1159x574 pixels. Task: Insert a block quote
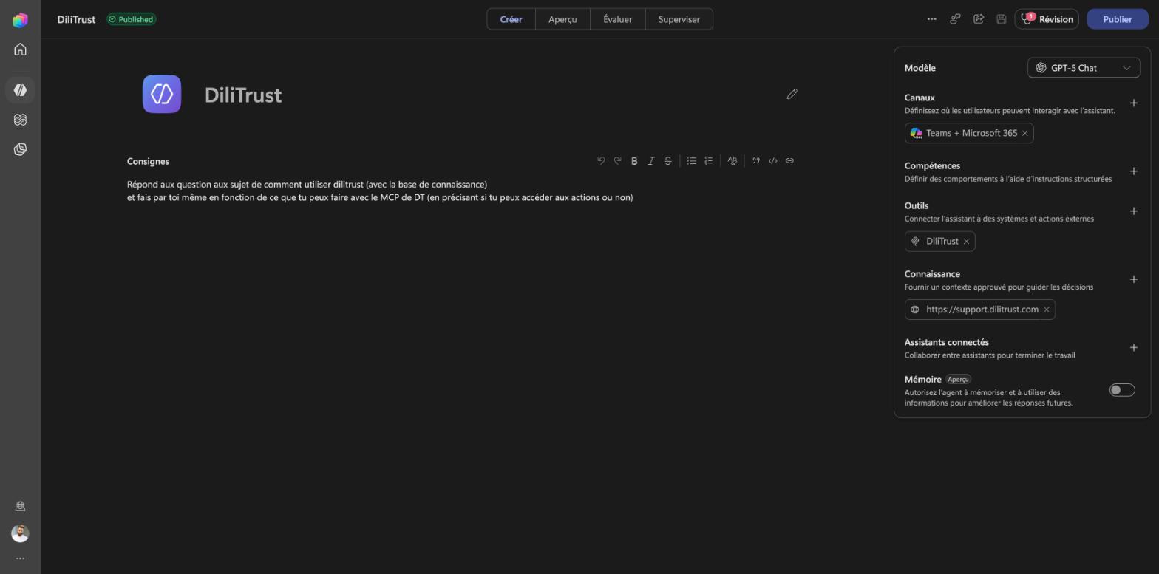(x=756, y=161)
